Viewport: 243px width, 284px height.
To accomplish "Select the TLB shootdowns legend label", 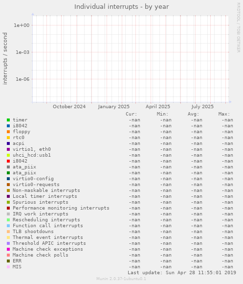I will tap(33, 232).
